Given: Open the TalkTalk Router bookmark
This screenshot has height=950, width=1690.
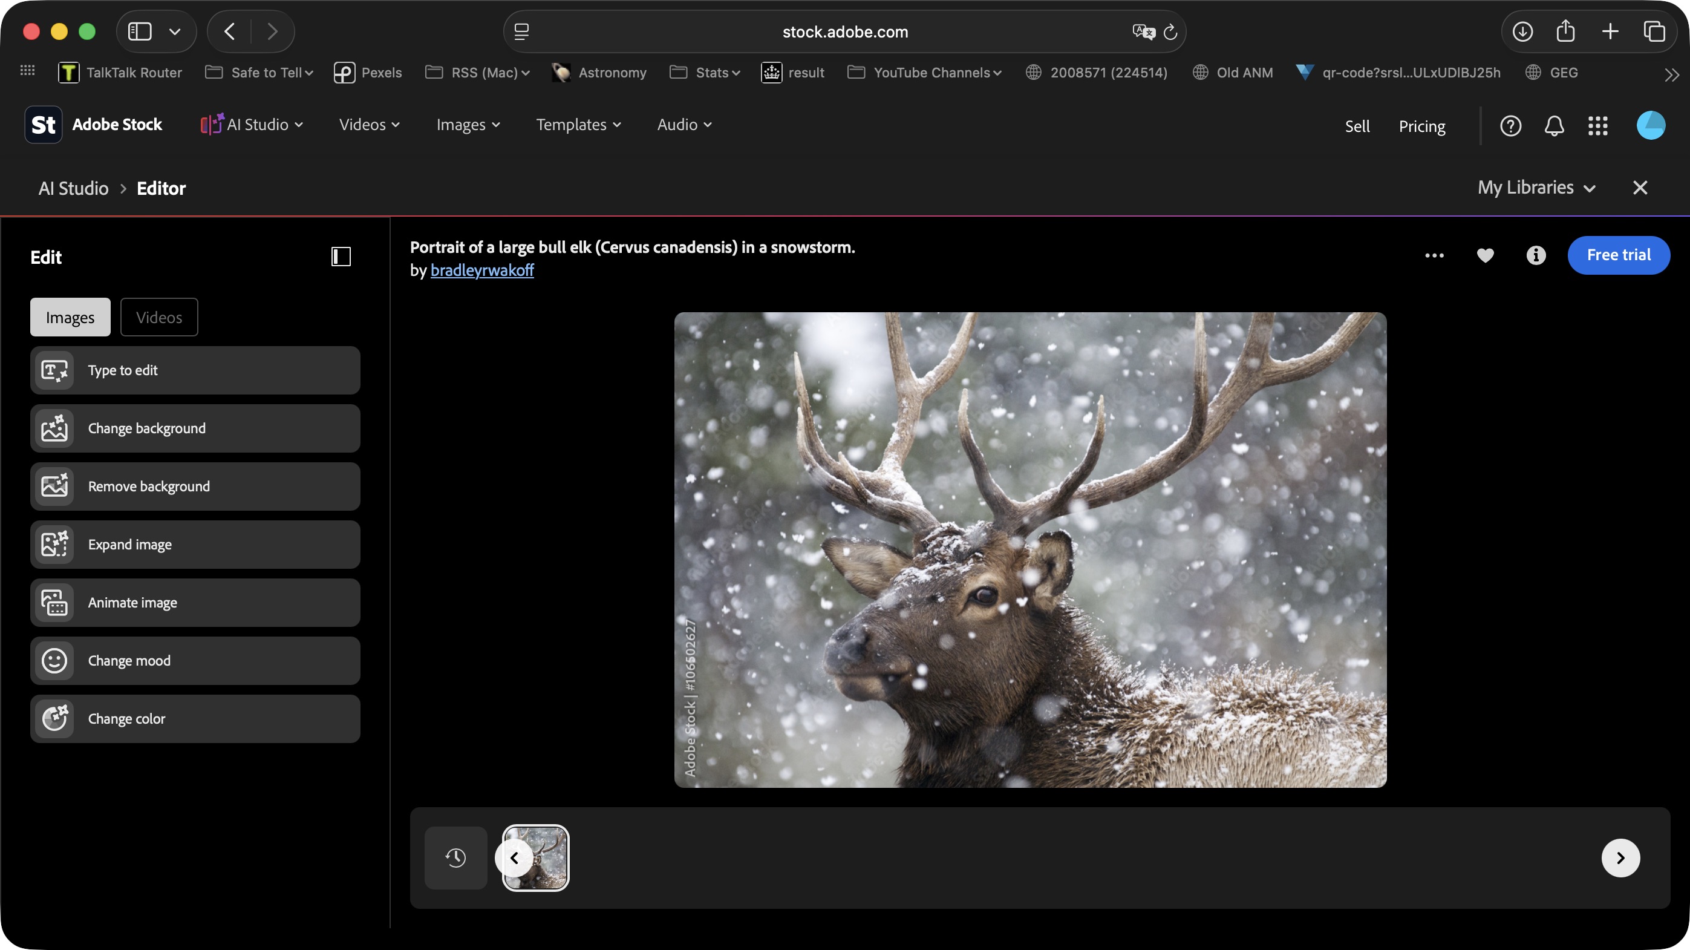Looking at the screenshot, I should (x=120, y=73).
